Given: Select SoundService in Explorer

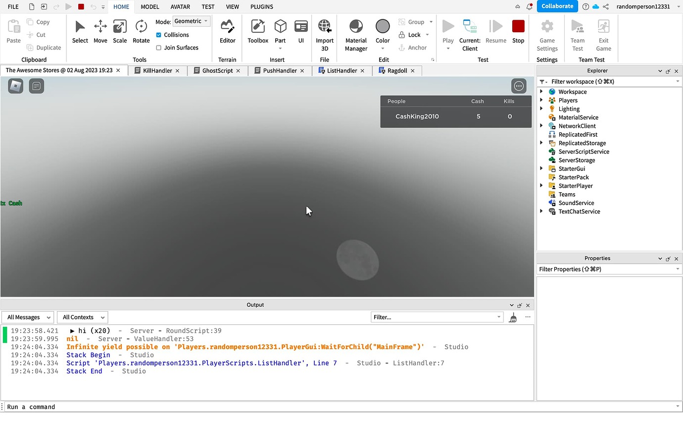Looking at the screenshot, I should (576, 203).
